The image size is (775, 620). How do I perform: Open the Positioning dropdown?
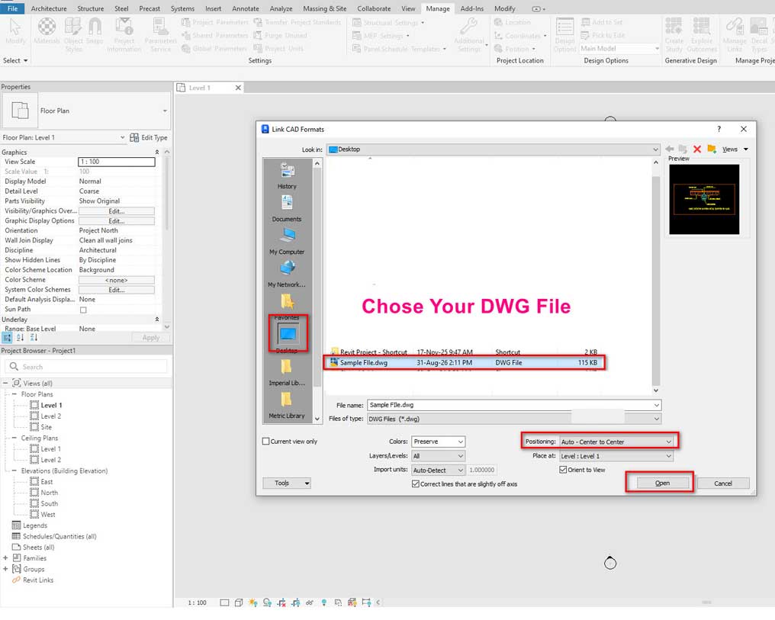point(616,442)
